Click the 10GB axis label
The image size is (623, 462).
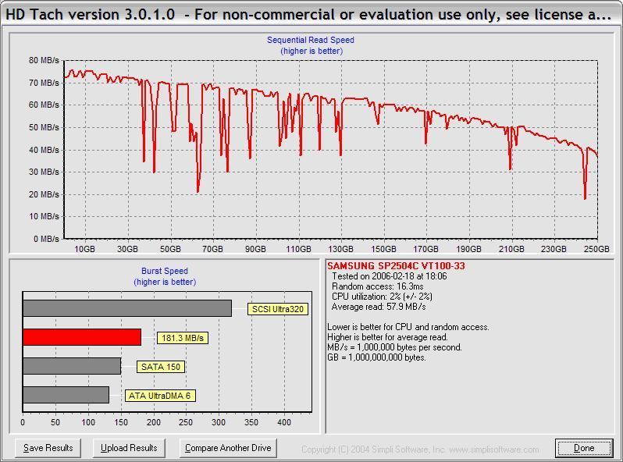84,249
